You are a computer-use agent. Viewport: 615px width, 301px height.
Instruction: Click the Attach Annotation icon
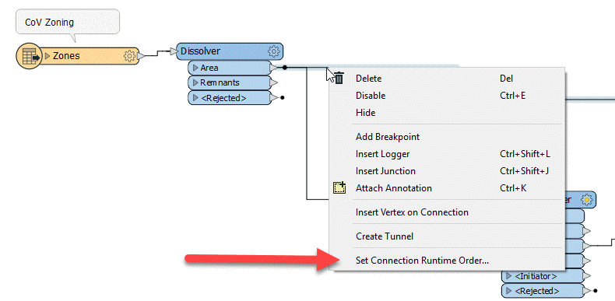(x=339, y=188)
